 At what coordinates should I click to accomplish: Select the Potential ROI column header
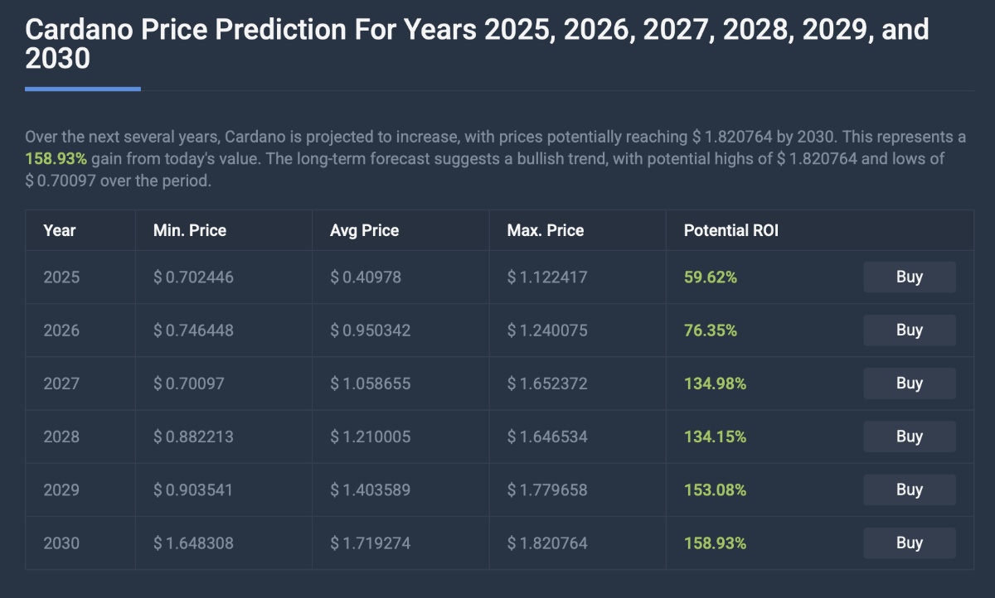[731, 230]
